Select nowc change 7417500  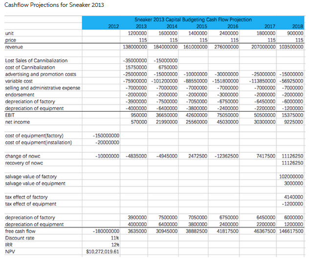(266, 156)
